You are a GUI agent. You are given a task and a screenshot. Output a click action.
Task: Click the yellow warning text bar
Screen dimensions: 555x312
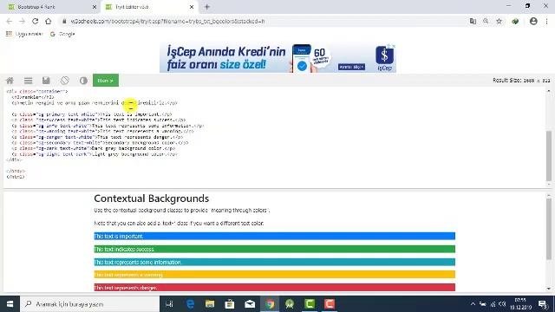[275, 275]
